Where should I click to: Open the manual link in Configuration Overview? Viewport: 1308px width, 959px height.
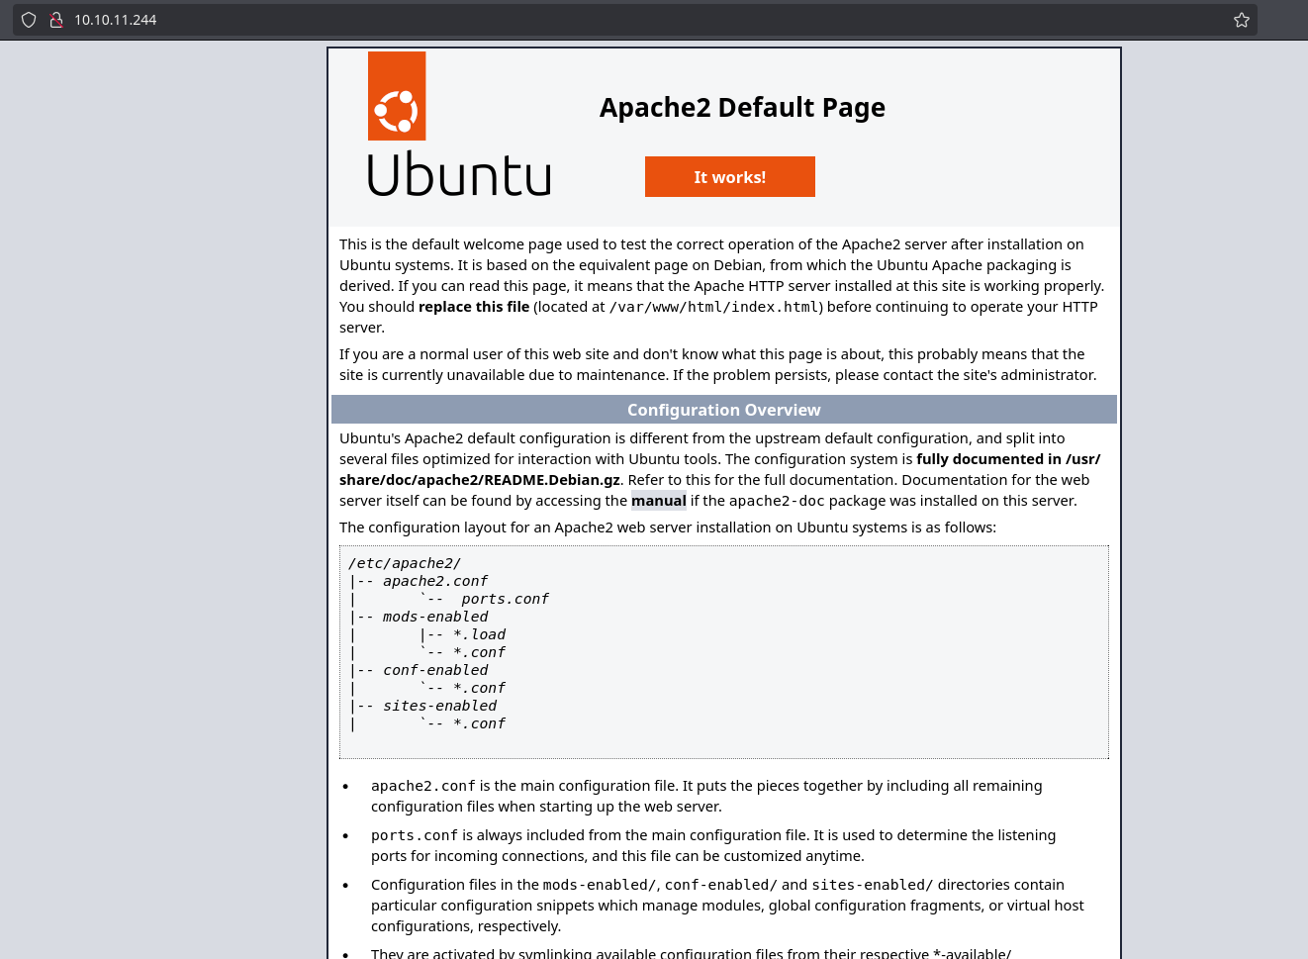point(659,501)
